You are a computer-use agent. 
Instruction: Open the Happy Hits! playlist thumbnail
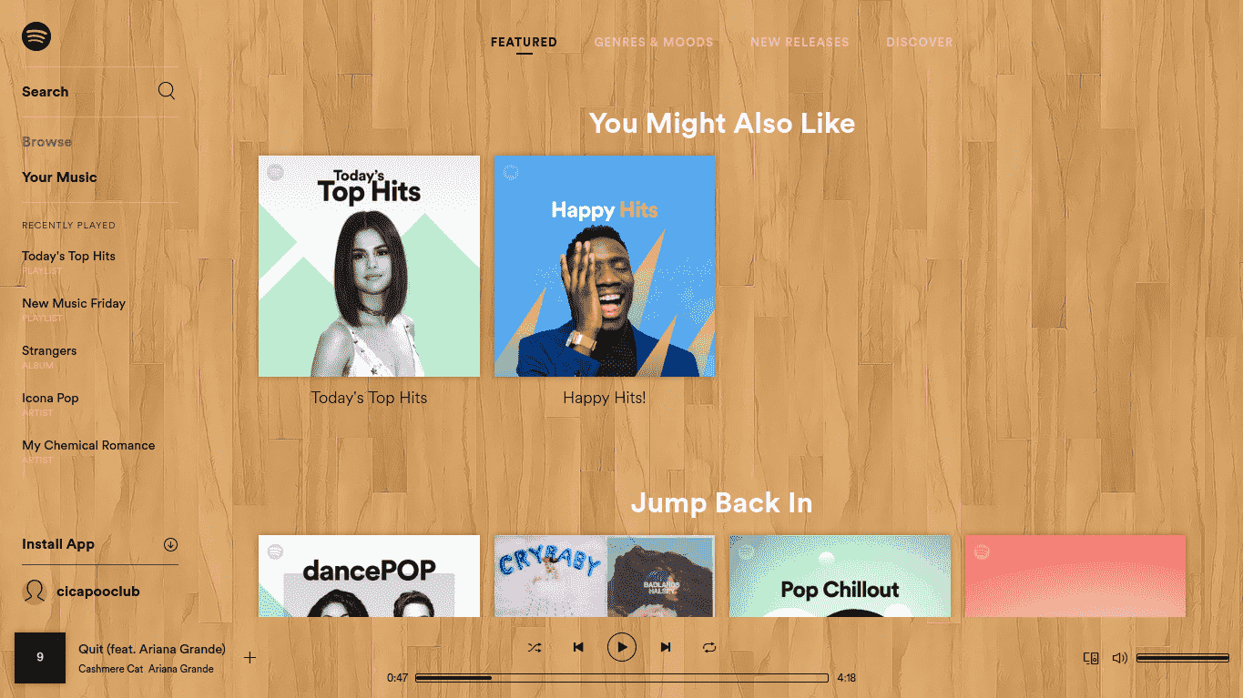tap(605, 265)
